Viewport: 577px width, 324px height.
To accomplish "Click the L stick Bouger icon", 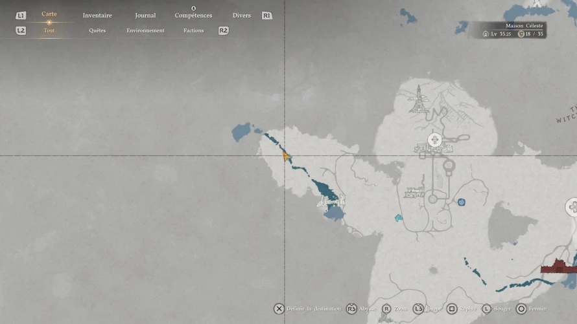I will pos(486,308).
